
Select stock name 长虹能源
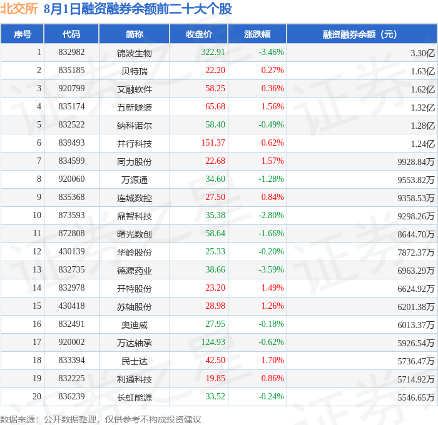pyautogui.click(x=135, y=397)
